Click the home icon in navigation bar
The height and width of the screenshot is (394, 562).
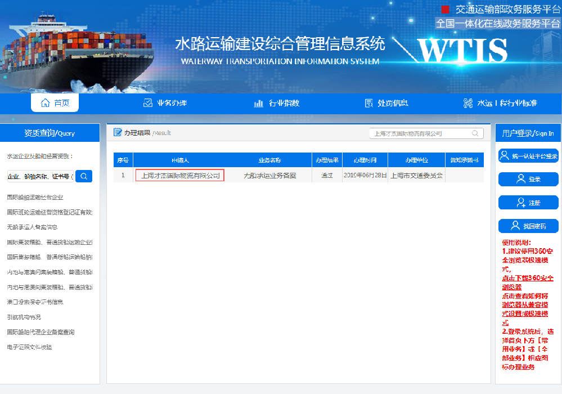point(45,103)
